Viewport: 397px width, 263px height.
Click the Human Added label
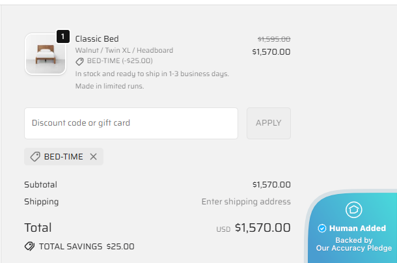pos(357,228)
